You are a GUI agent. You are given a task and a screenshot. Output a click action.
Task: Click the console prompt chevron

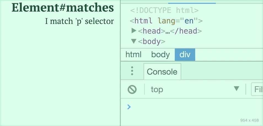[x=129, y=107]
